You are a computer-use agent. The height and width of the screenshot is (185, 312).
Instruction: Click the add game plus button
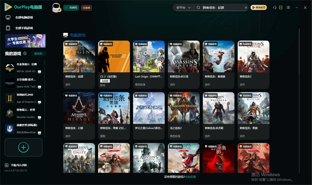point(23,147)
